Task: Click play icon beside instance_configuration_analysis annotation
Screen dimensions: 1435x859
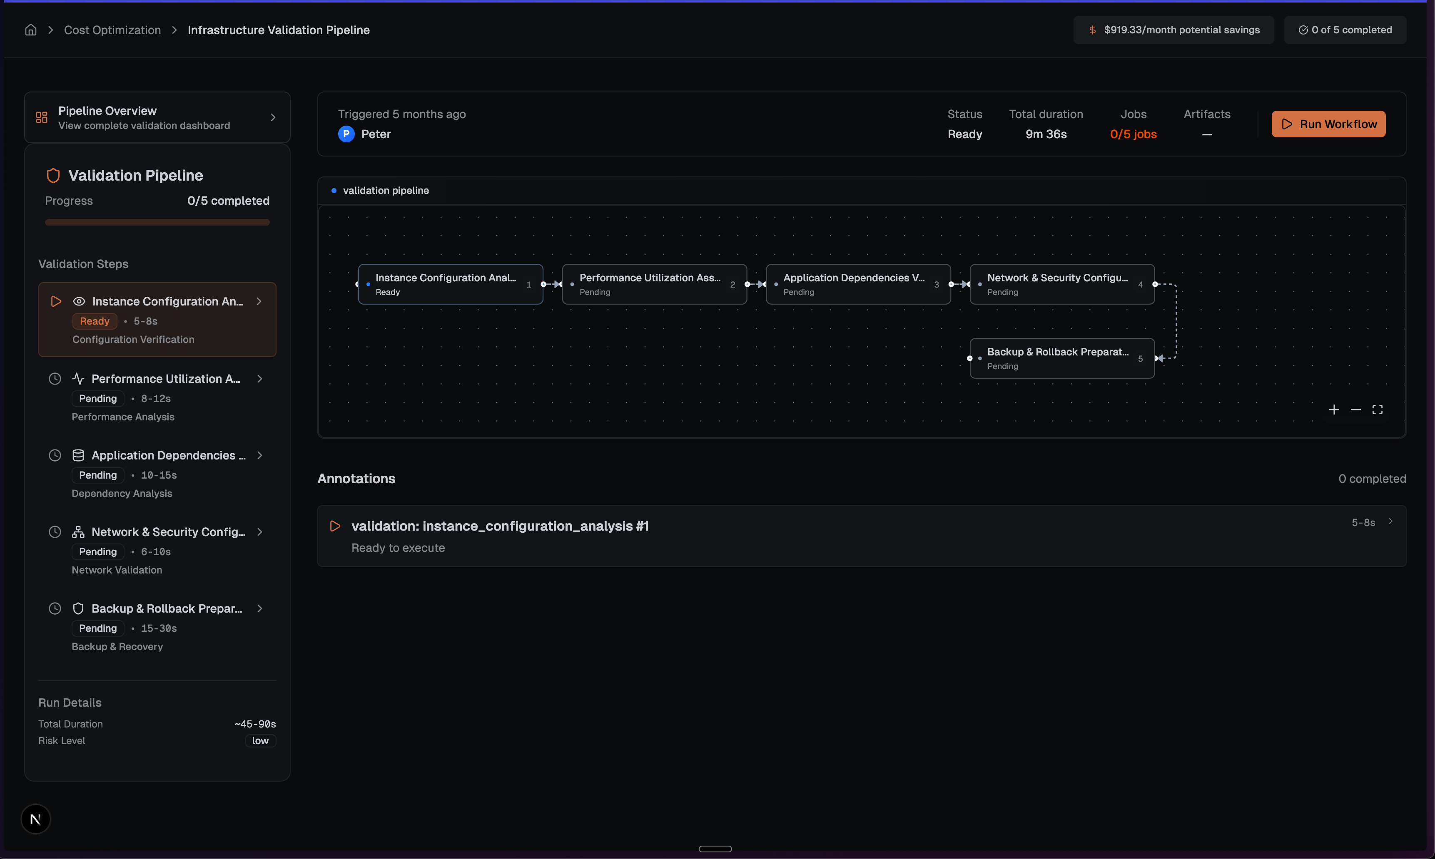Action: coord(335,526)
